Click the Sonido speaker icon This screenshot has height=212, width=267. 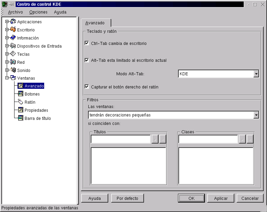click(13, 71)
